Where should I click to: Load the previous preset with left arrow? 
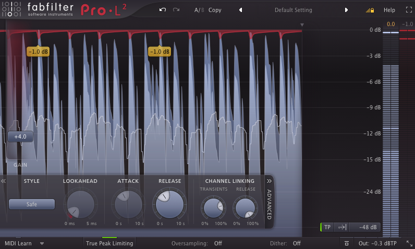[240, 10]
